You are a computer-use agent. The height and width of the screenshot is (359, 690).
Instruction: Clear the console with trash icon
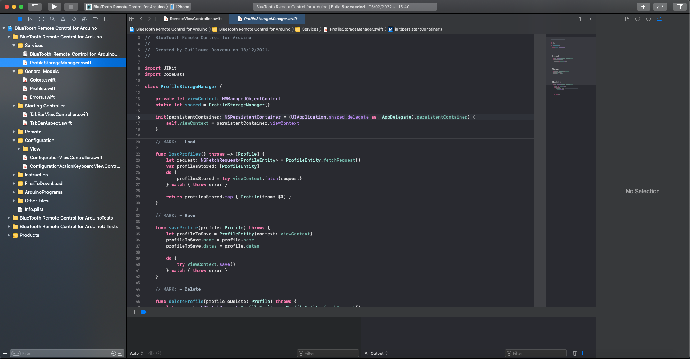pos(575,353)
